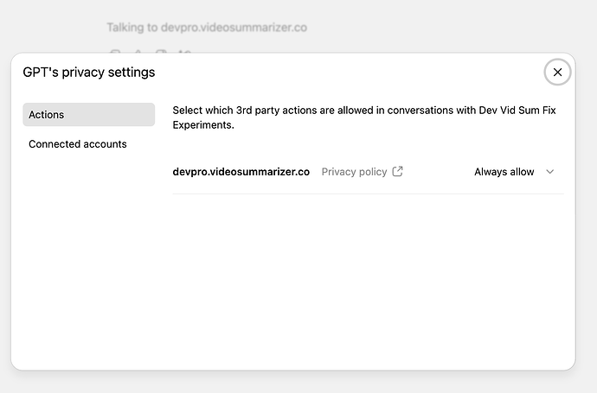Viewport: 597px width, 393px height.
Task: Click the dimmed Talking to devpro.videosummarizer.co text
Action: pyautogui.click(x=207, y=28)
